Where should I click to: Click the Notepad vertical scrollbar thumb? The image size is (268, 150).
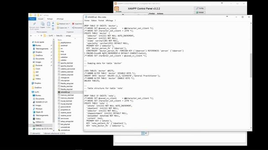pos(251,65)
